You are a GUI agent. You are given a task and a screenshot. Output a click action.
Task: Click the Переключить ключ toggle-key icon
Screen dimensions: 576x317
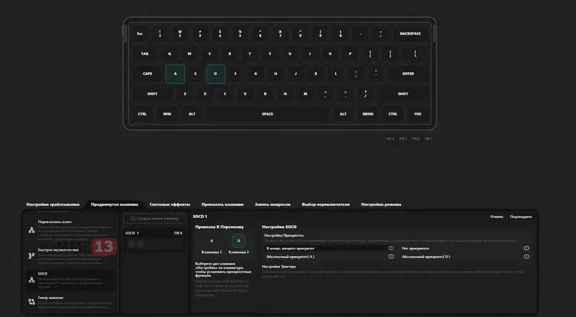[x=31, y=231]
